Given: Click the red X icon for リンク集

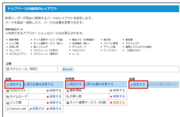Looking at the screenshot, I should pos(48,103).
